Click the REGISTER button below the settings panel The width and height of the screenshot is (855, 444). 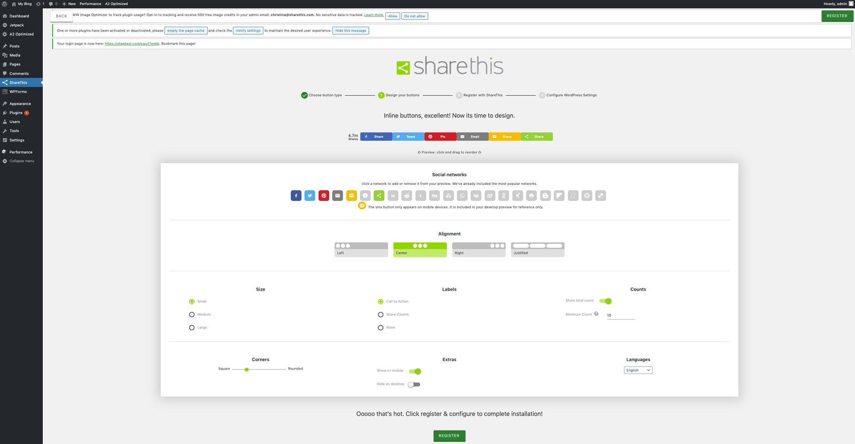(449, 436)
